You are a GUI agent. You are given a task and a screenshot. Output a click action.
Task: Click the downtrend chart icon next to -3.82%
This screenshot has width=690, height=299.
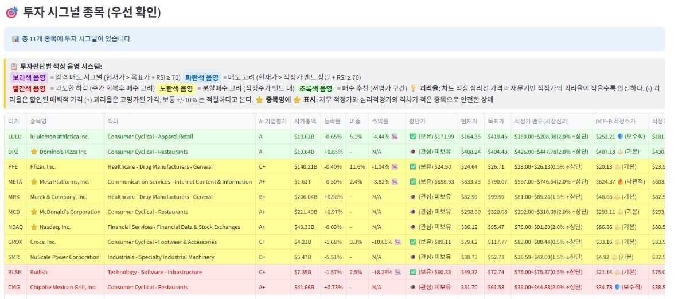(395, 182)
